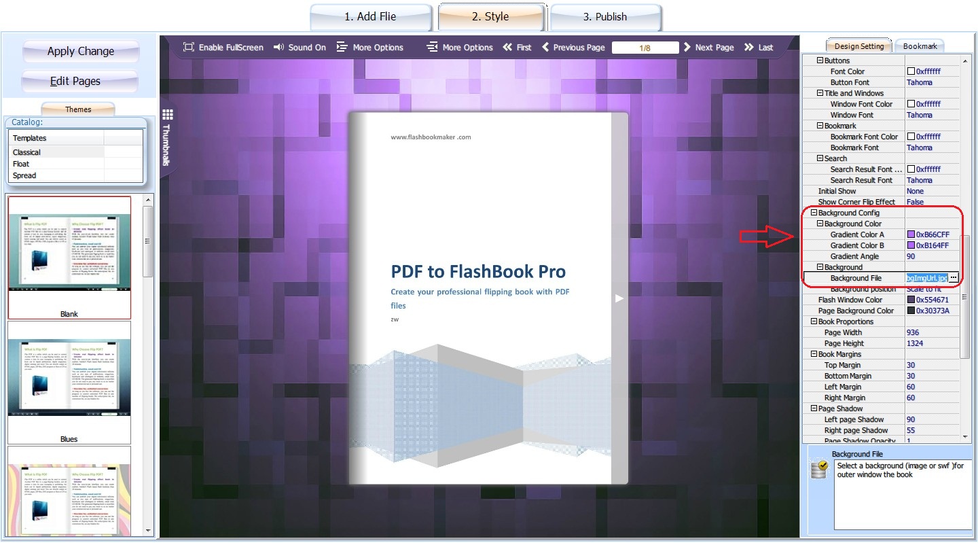Collapse the Title and Windows group
Viewport: 978px width, 543px height.
pos(820,93)
